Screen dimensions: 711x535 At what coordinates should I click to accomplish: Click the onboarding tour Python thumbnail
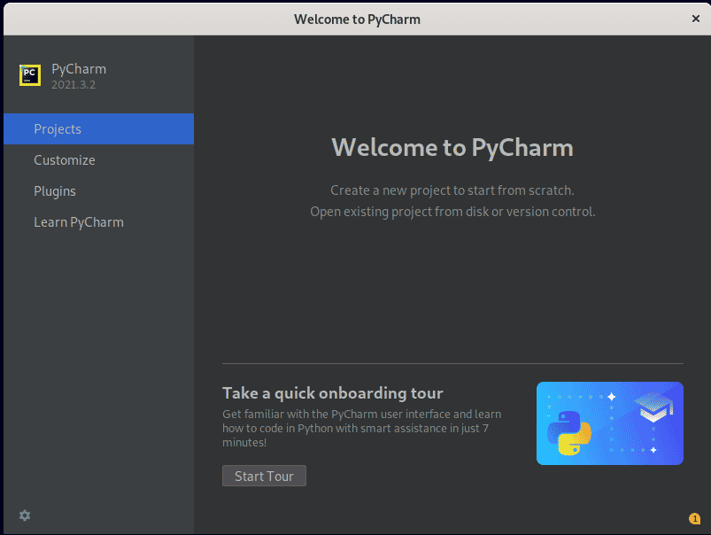[609, 423]
